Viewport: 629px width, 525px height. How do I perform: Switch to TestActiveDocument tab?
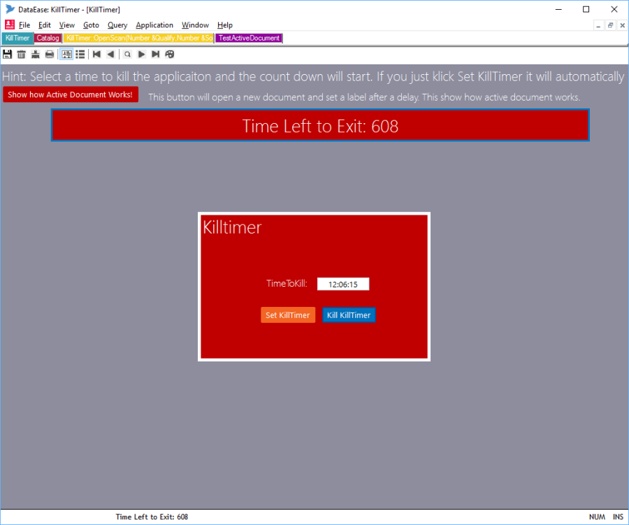coord(249,38)
